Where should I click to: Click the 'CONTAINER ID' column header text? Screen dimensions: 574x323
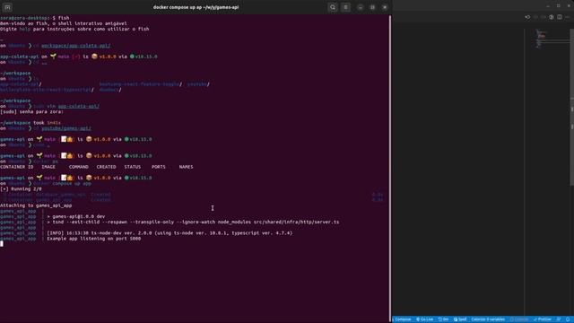point(16,167)
